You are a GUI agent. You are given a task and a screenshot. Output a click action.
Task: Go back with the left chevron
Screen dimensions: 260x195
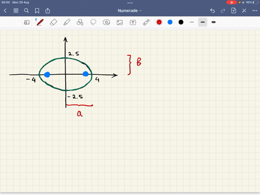click(5, 11)
